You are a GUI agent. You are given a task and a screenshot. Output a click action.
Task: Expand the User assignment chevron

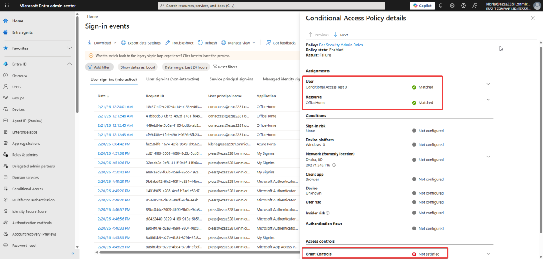point(488,84)
